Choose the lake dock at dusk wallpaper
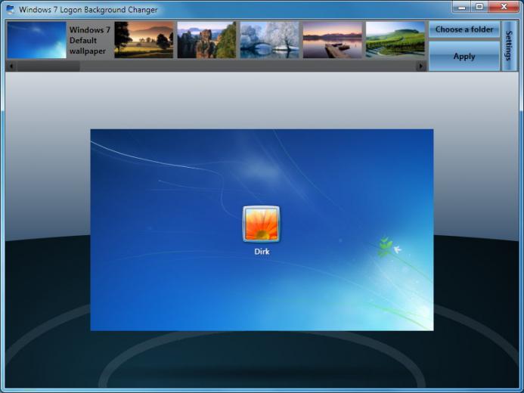This screenshot has width=524, height=393. pos(333,40)
